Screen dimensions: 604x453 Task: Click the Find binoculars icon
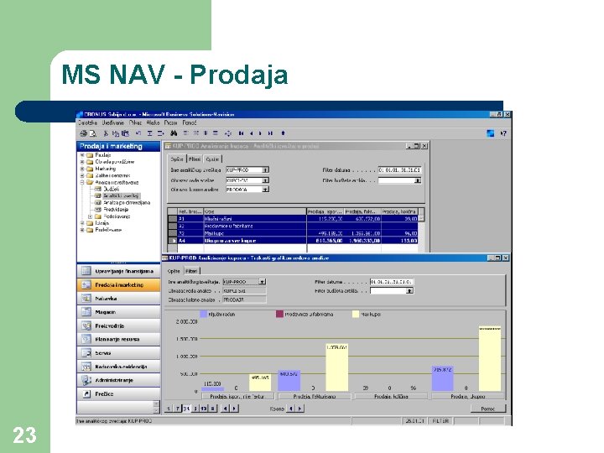pos(174,133)
